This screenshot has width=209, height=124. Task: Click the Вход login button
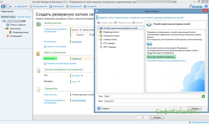tap(149, 44)
